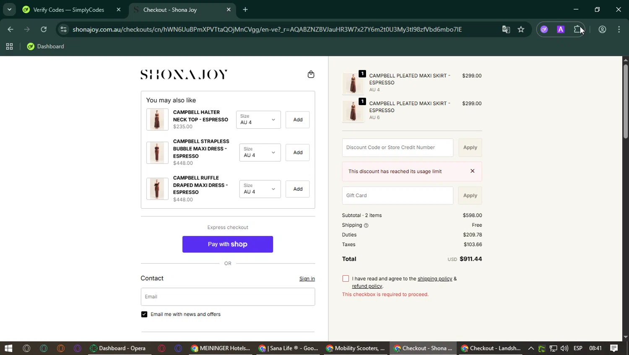Click the Duties value $209.78
The image size is (629, 355).
(472, 235)
